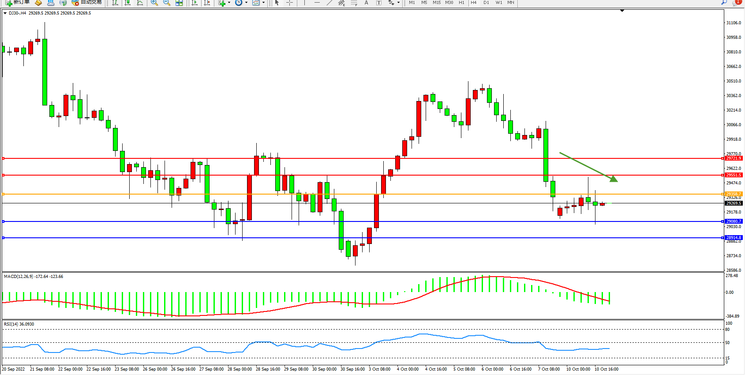Select the Fibonacci retracement tool
The height and width of the screenshot is (375, 745).
[x=354, y=3]
